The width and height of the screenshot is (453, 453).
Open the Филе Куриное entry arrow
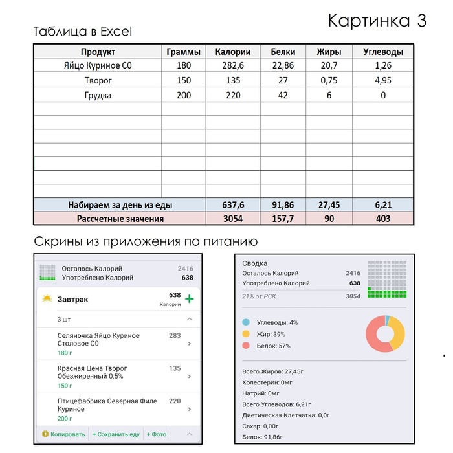click(x=189, y=409)
